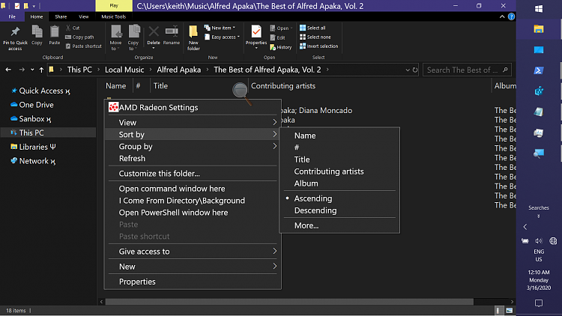The width and height of the screenshot is (562, 316).
Task: Click Local Music in the breadcrumb
Action: (124, 70)
